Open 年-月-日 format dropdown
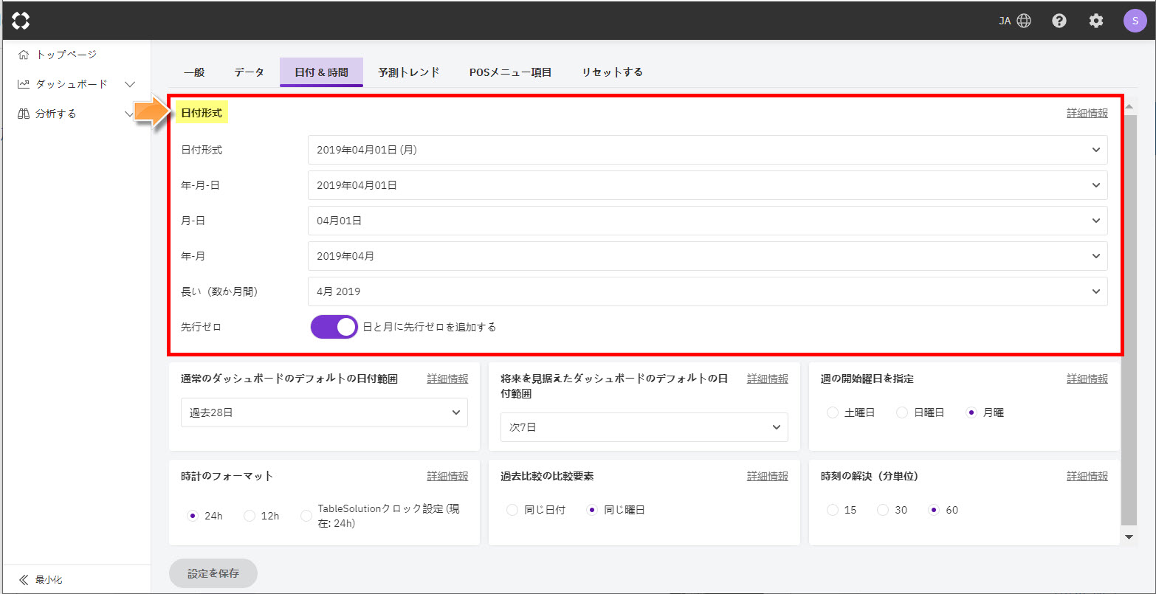Viewport: 1156px width, 594px height. 707,185
